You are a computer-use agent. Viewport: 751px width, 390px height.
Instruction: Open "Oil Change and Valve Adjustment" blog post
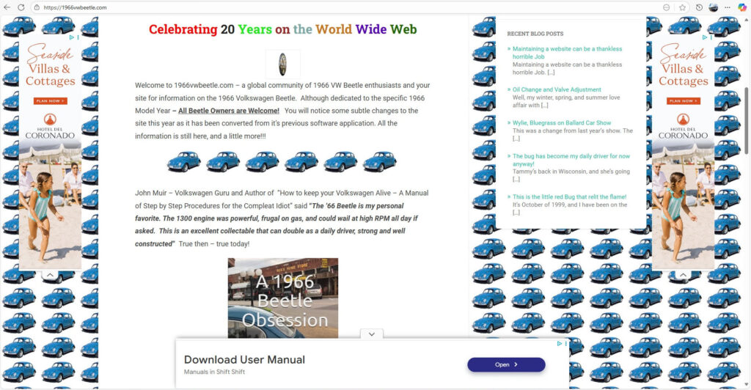point(557,89)
